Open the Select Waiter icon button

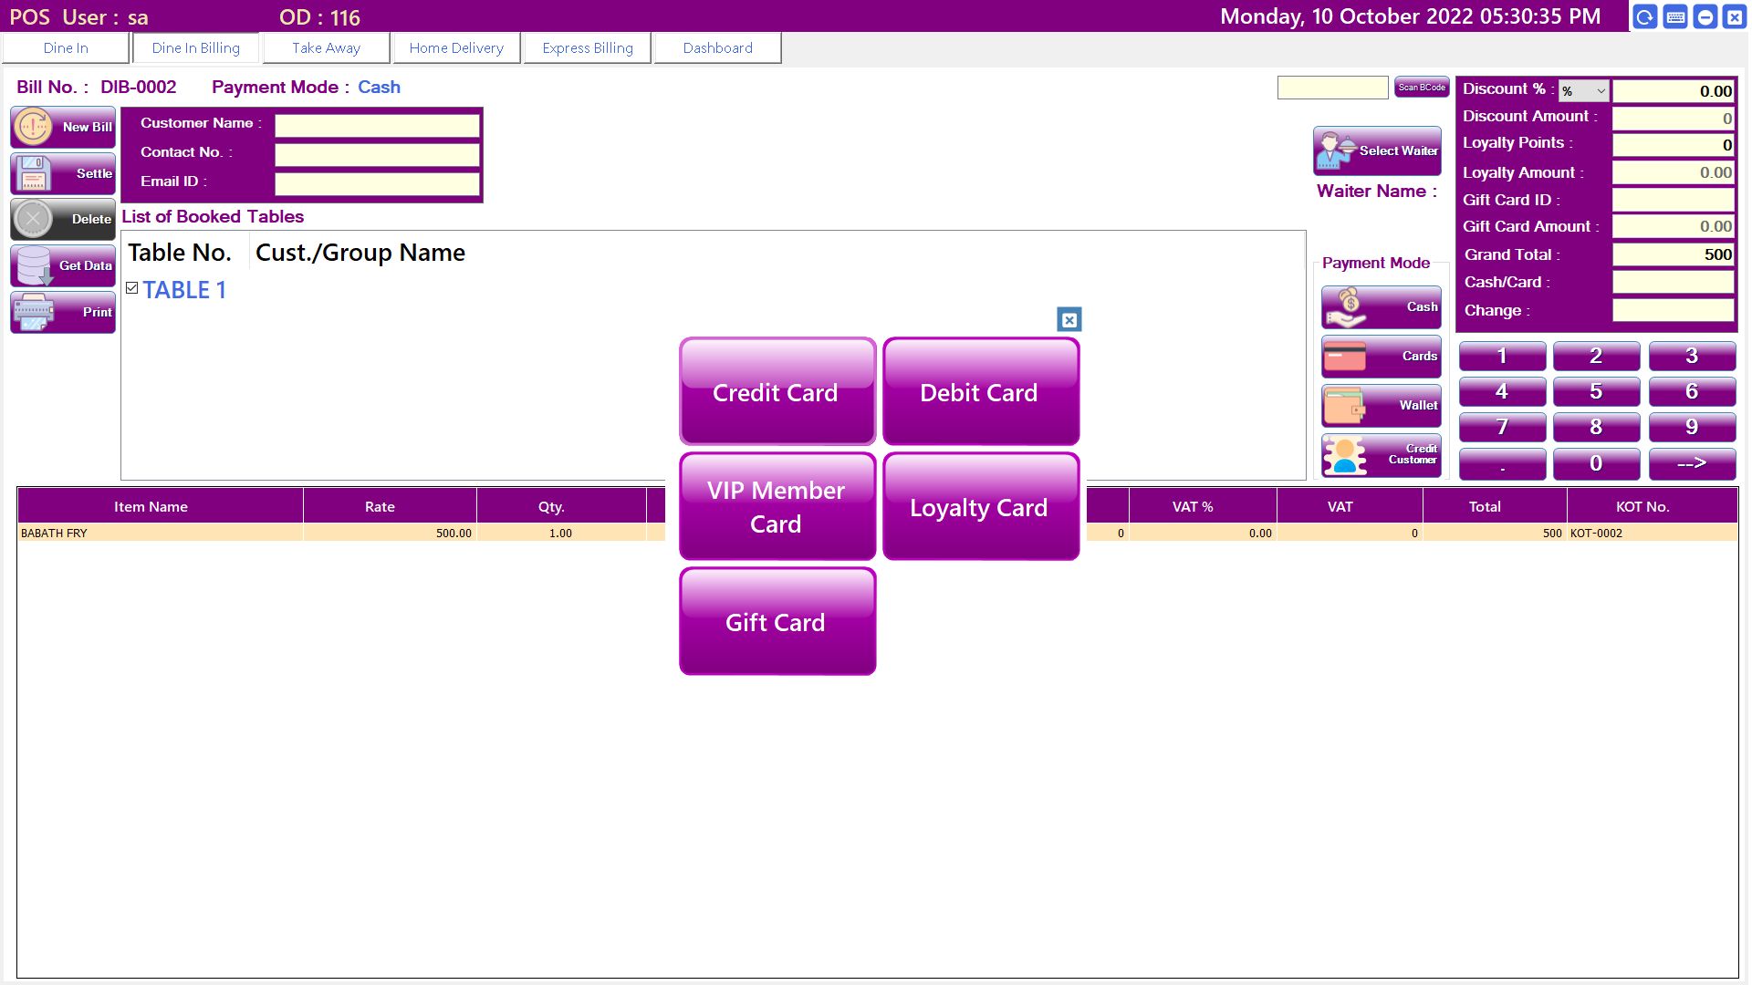[1377, 150]
